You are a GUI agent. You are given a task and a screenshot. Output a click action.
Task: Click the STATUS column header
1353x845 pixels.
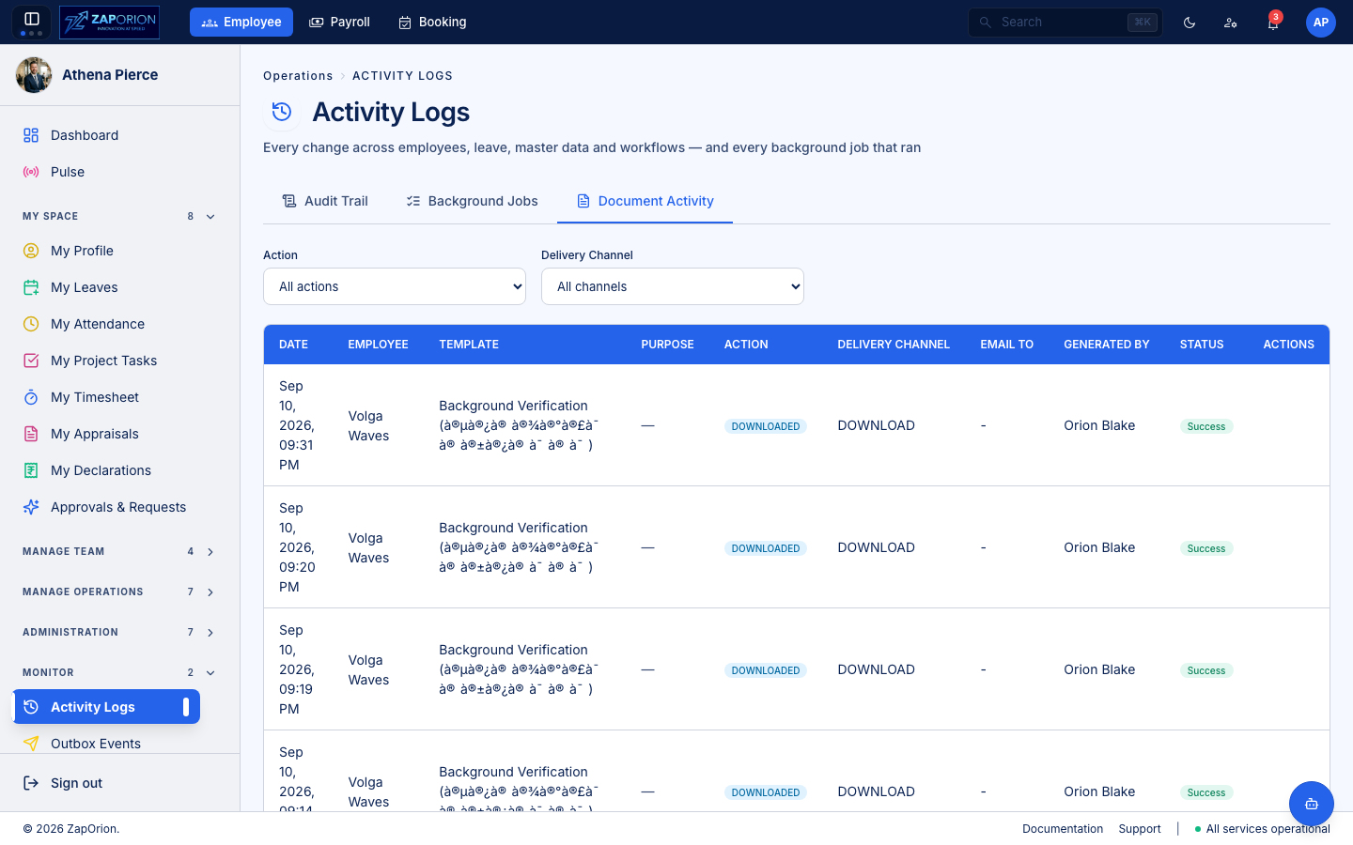tap(1202, 345)
